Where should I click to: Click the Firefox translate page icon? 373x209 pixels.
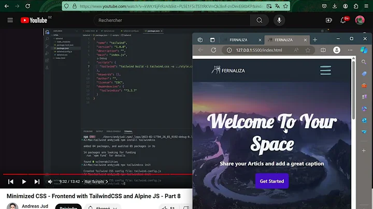coord(277,6)
